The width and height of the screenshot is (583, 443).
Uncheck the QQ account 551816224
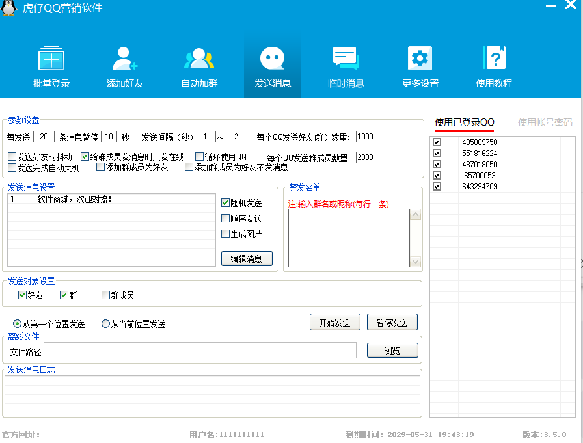[x=437, y=153]
